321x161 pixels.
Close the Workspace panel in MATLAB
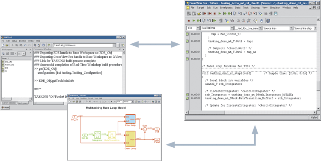pyautogui.click(x=30, y=49)
